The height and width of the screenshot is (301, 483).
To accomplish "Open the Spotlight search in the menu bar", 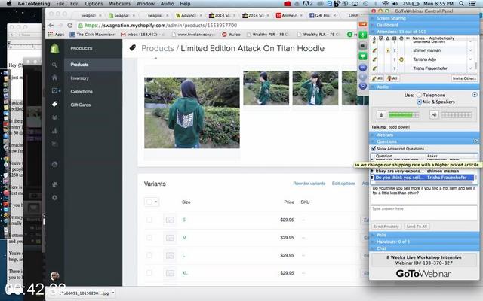I will (x=461, y=3).
